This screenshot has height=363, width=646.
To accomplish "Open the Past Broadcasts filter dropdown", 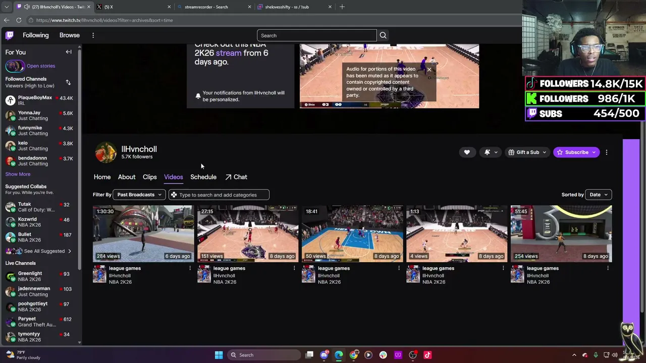I will (x=139, y=195).
